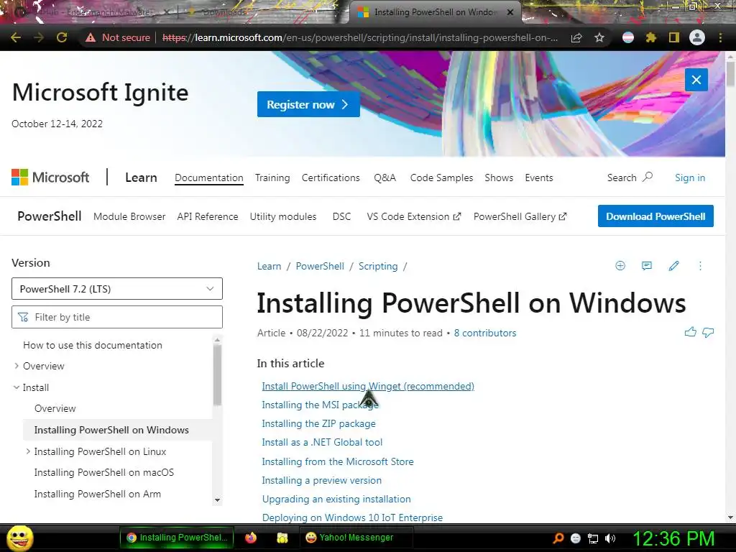
Task: Open Module Browser link
Action: (x=129, y=216)
